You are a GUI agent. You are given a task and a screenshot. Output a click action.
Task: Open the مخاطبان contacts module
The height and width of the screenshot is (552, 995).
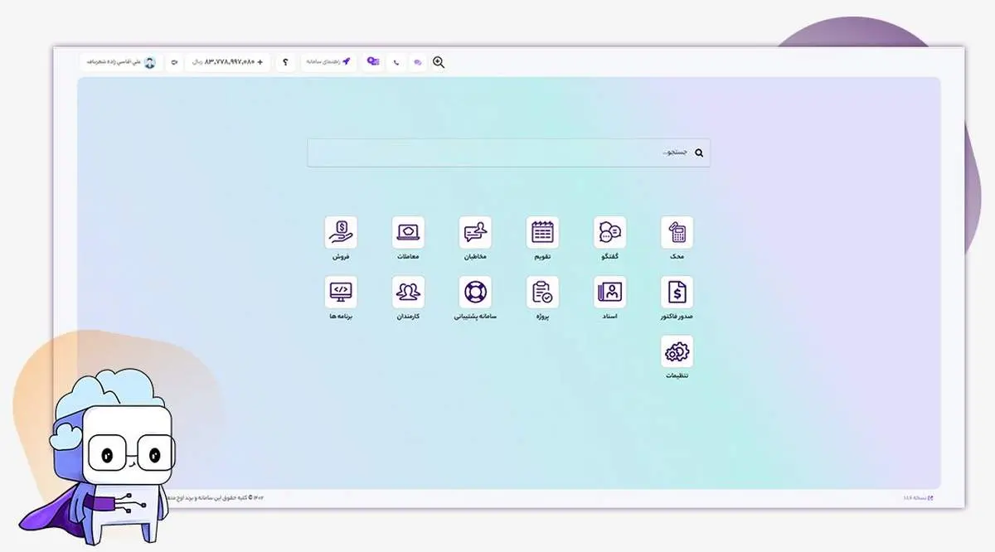click(x=475, y=233)
